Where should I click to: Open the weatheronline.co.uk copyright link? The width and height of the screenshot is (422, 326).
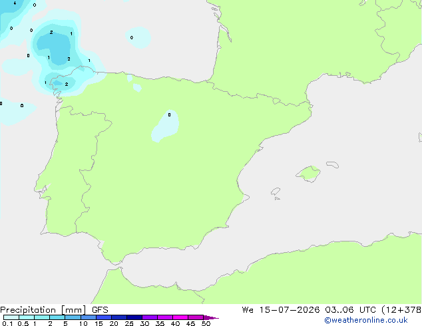366,321
